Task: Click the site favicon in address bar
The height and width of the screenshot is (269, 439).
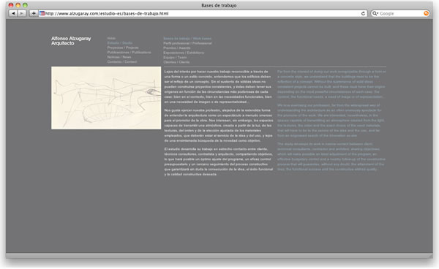Action: [42, 13]
